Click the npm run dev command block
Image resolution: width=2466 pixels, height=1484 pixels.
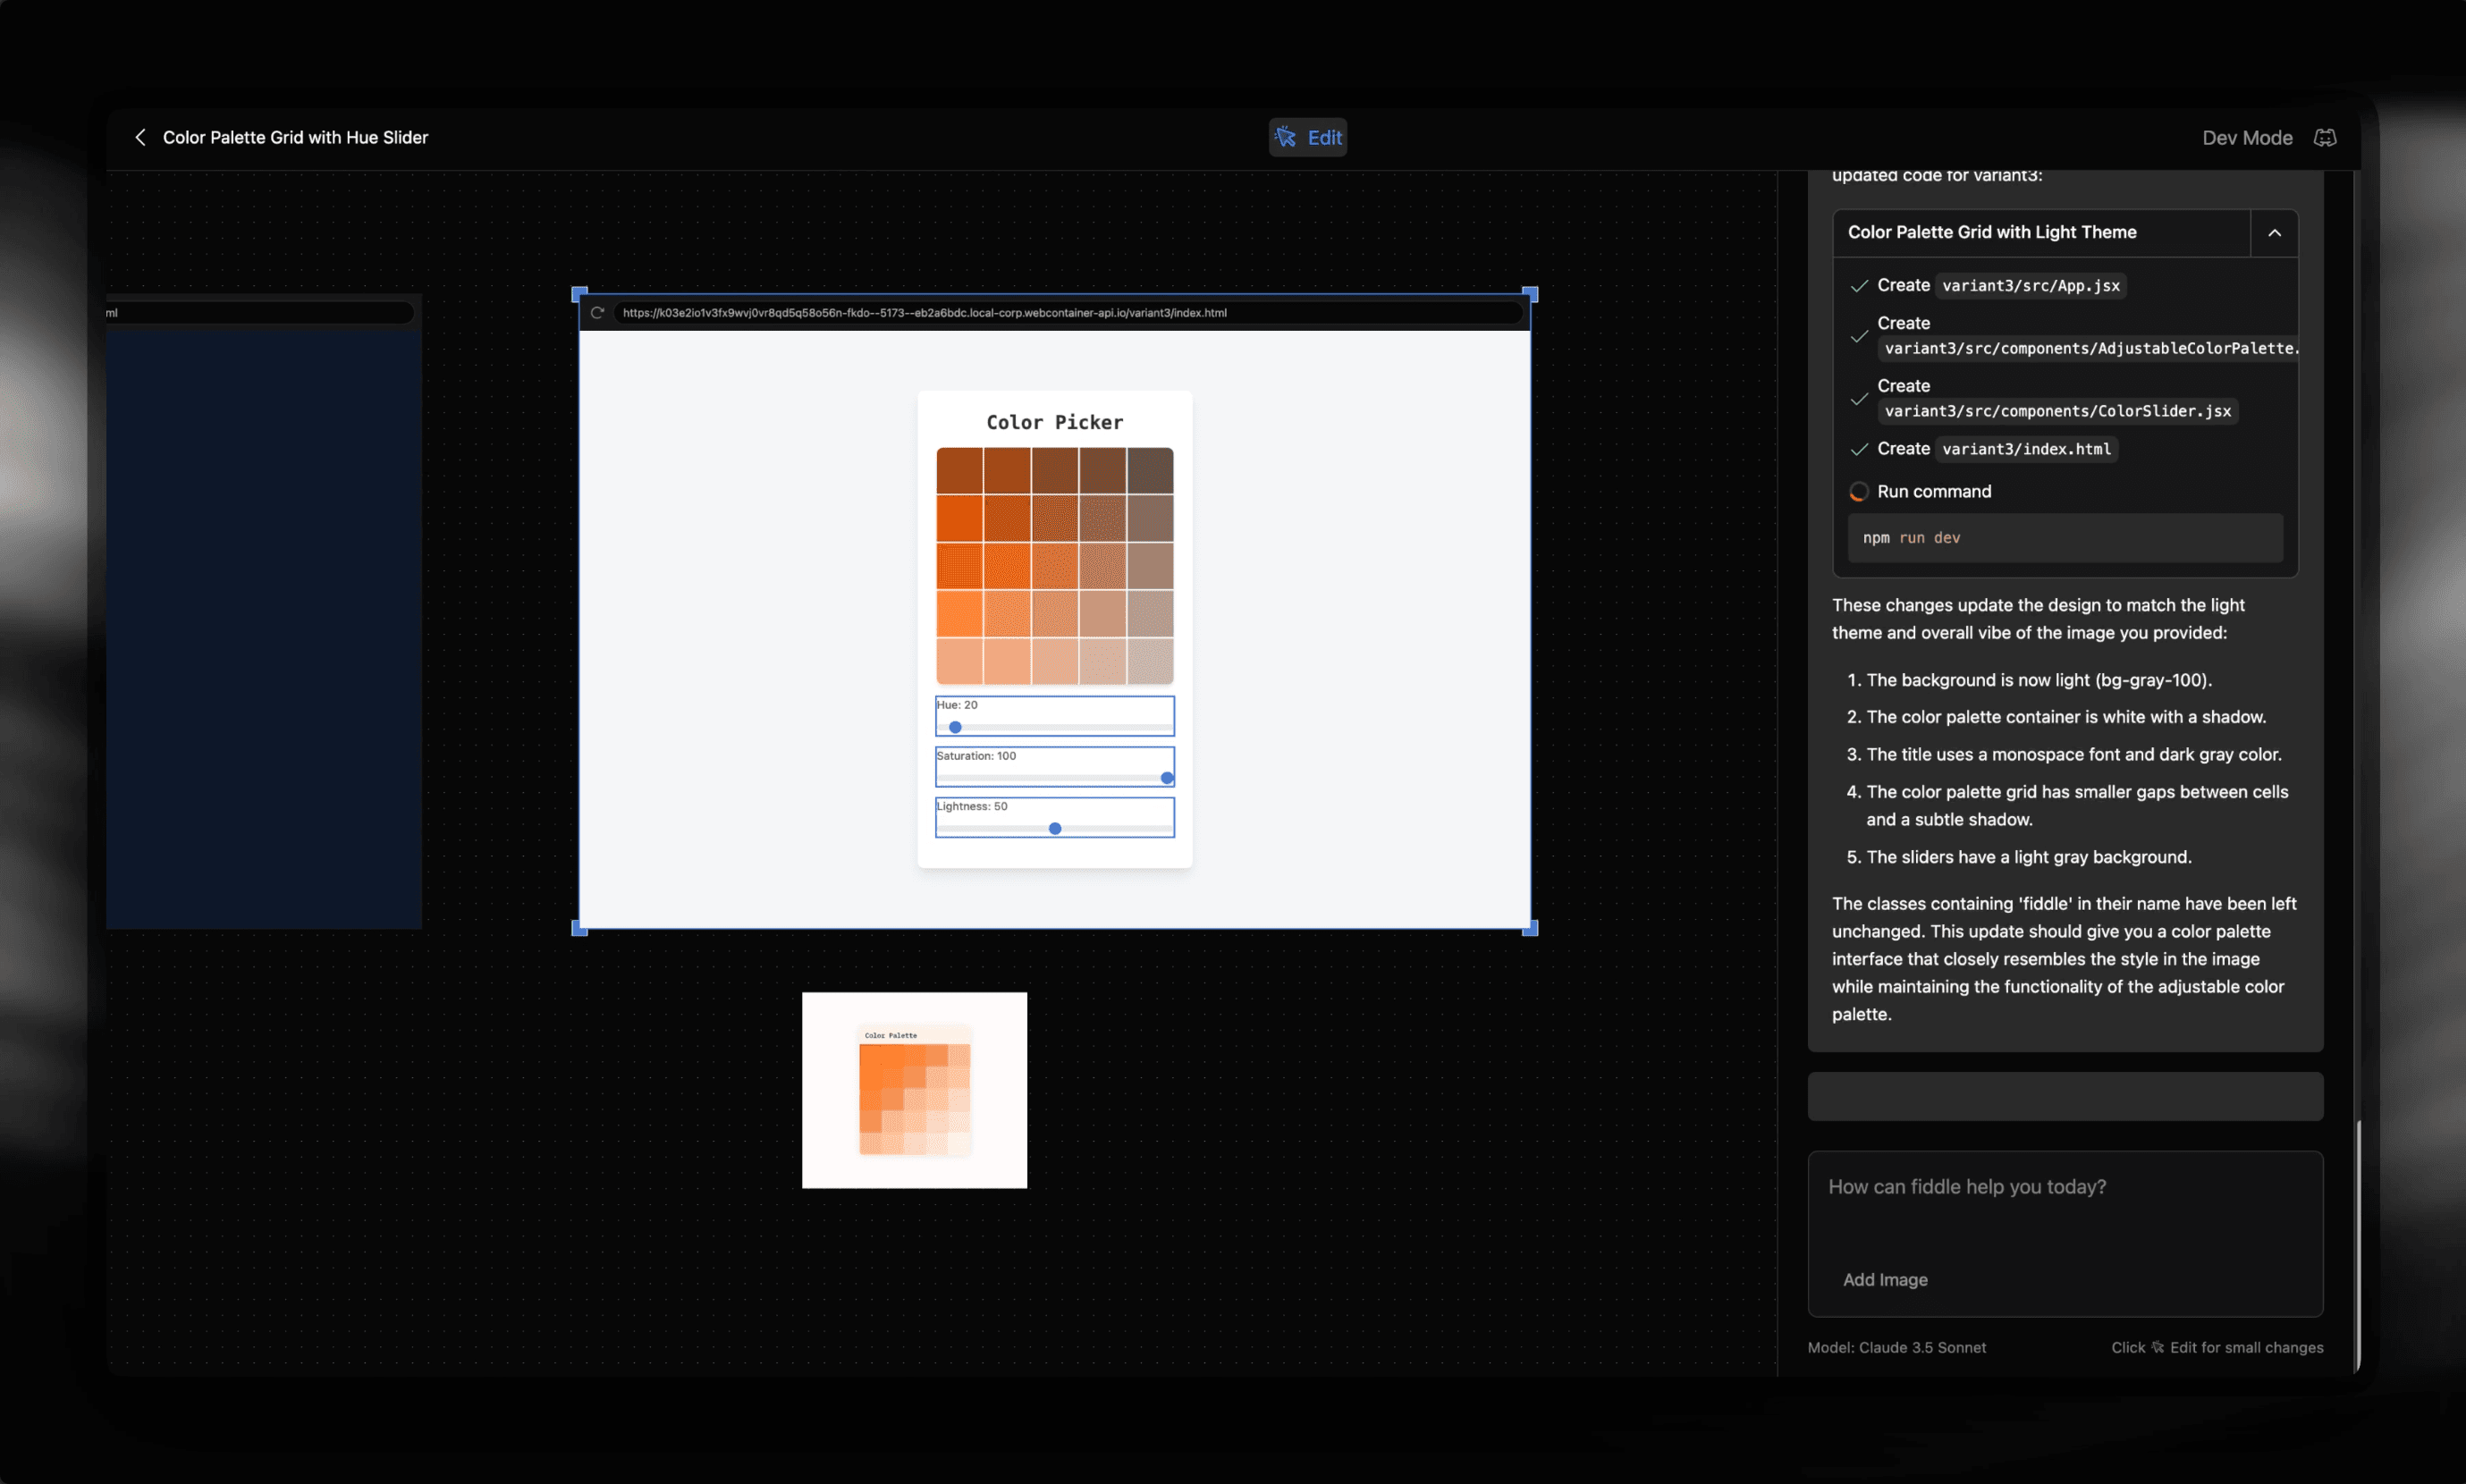2064,538
